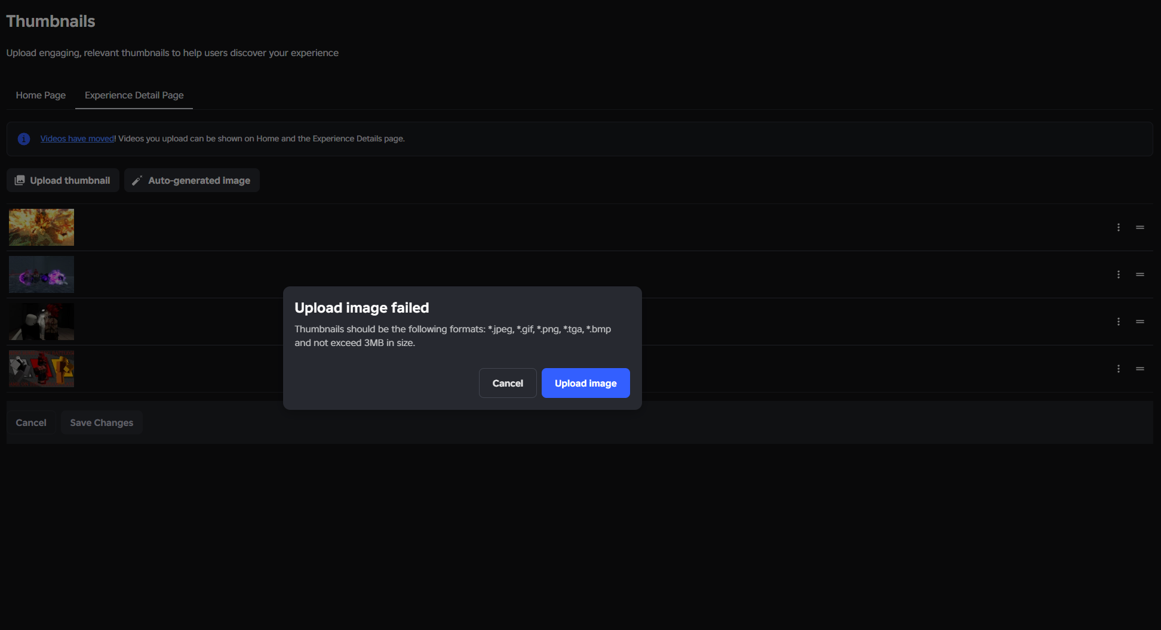Switch to the Home Page tab
Image resolution: width=1161 pixels, height=630 pixels.
[x=41, y=95]
